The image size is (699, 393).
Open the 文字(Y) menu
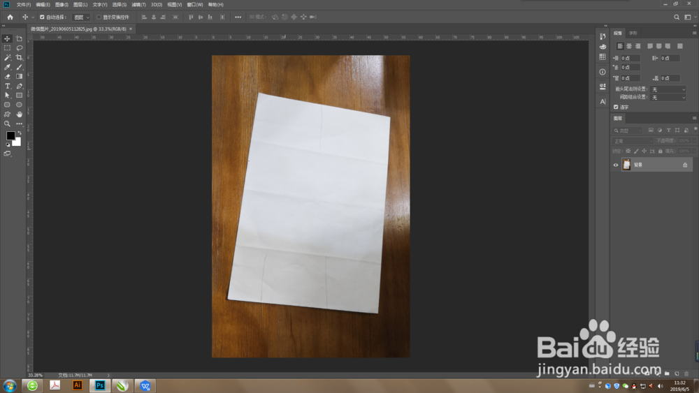(x=100, y=4)
